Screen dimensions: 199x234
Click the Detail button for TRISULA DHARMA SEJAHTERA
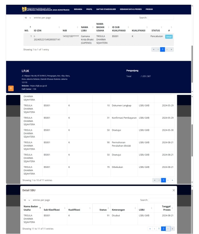(x=169, y=37)
